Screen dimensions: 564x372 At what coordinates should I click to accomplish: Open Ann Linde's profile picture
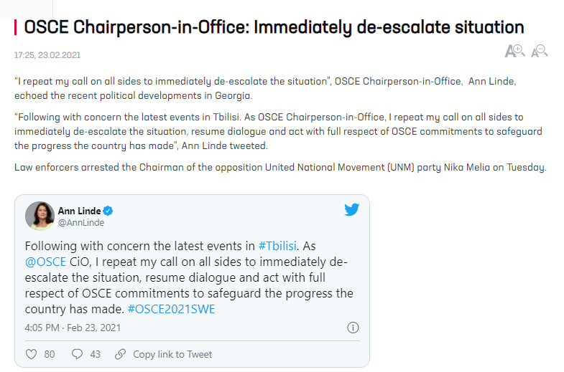[x=40, y=216]
